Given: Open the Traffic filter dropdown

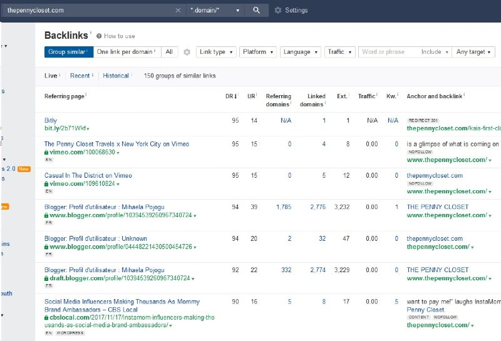Looking at the screenshot, I should (x=339, y=52).
